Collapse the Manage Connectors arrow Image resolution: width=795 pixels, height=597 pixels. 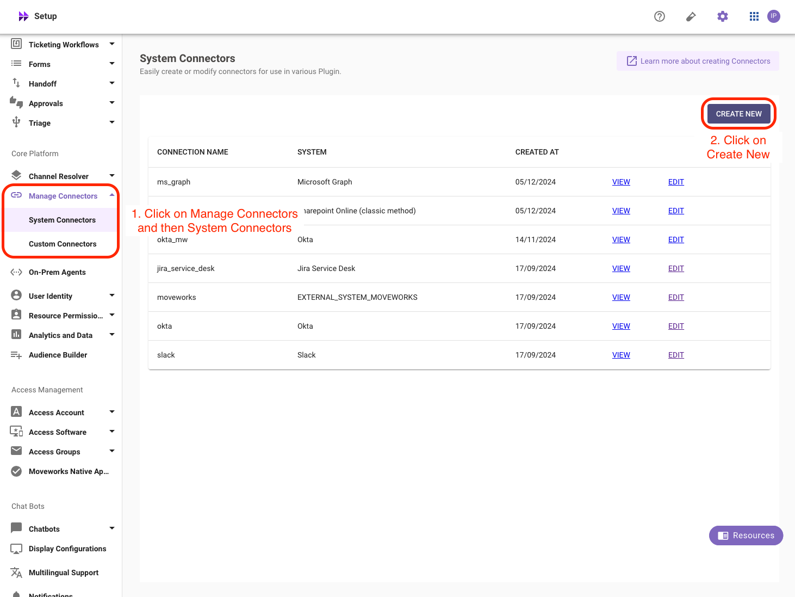click(x=112, y=195)
